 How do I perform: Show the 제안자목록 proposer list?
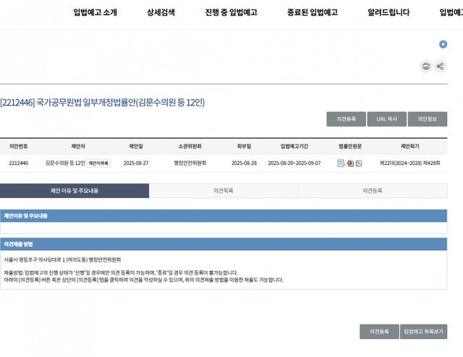point(99,163)
